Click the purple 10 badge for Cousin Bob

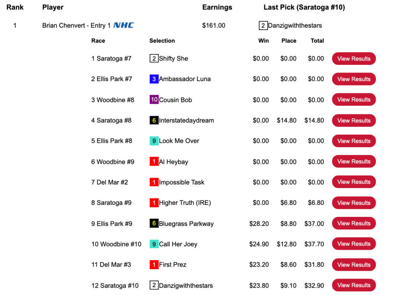coord(154,100)
